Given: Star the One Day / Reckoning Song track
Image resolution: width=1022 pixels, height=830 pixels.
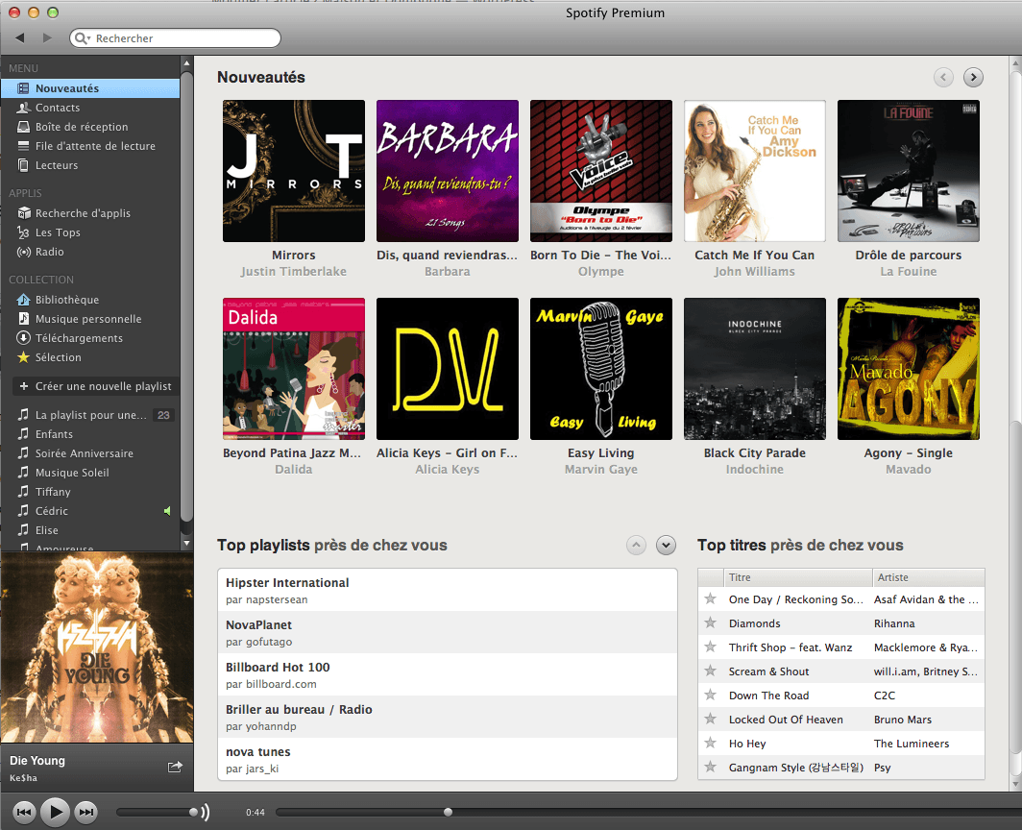Looking at the screenshot, I should coord(711,598).
